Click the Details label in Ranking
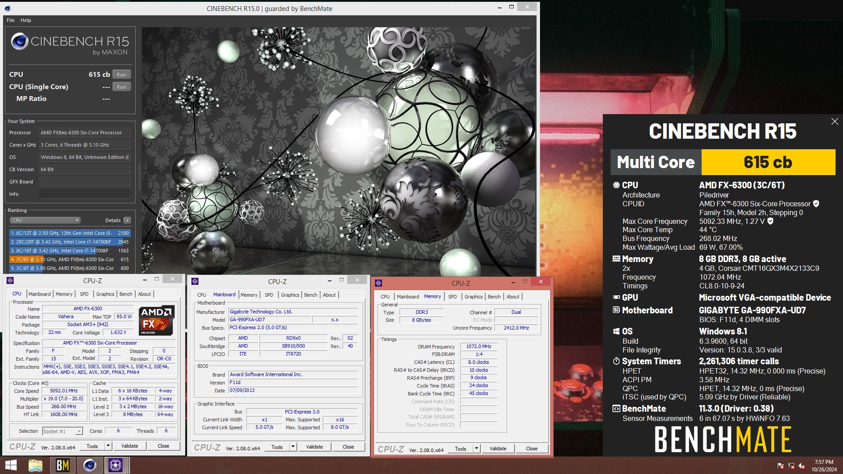 click(x=113, y=220)
